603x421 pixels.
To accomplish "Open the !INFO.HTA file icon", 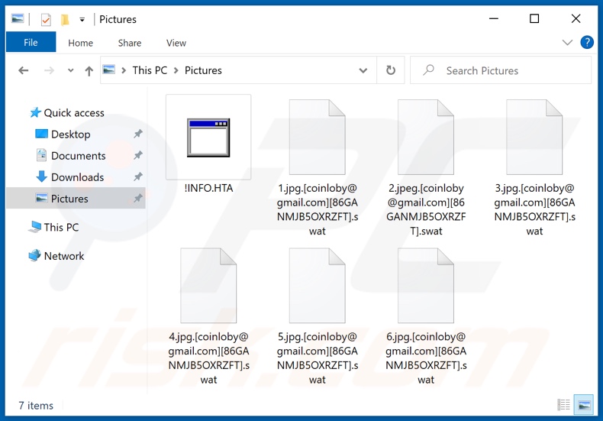I will coord(208,138).
